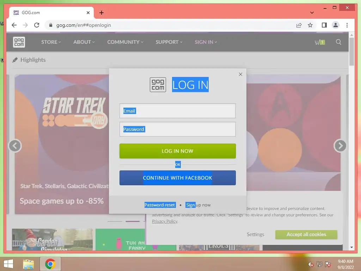Open the Chrome side panel
Screen dimensions: 361x271
tap(324, 25)
